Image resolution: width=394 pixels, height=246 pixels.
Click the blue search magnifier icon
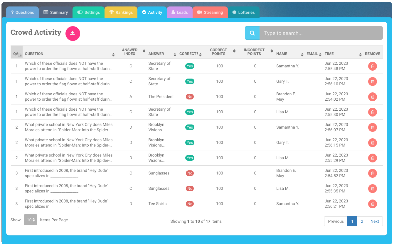pyautogui.click(x=252, y=33)
